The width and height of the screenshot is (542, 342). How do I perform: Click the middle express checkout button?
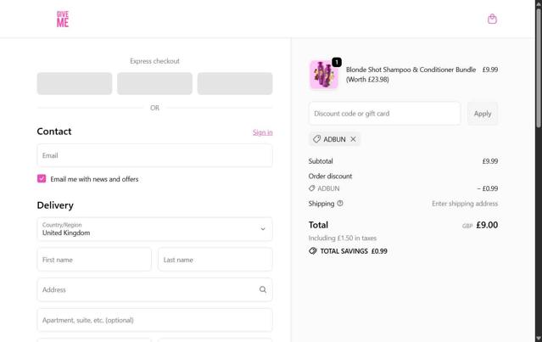(154, 83)
